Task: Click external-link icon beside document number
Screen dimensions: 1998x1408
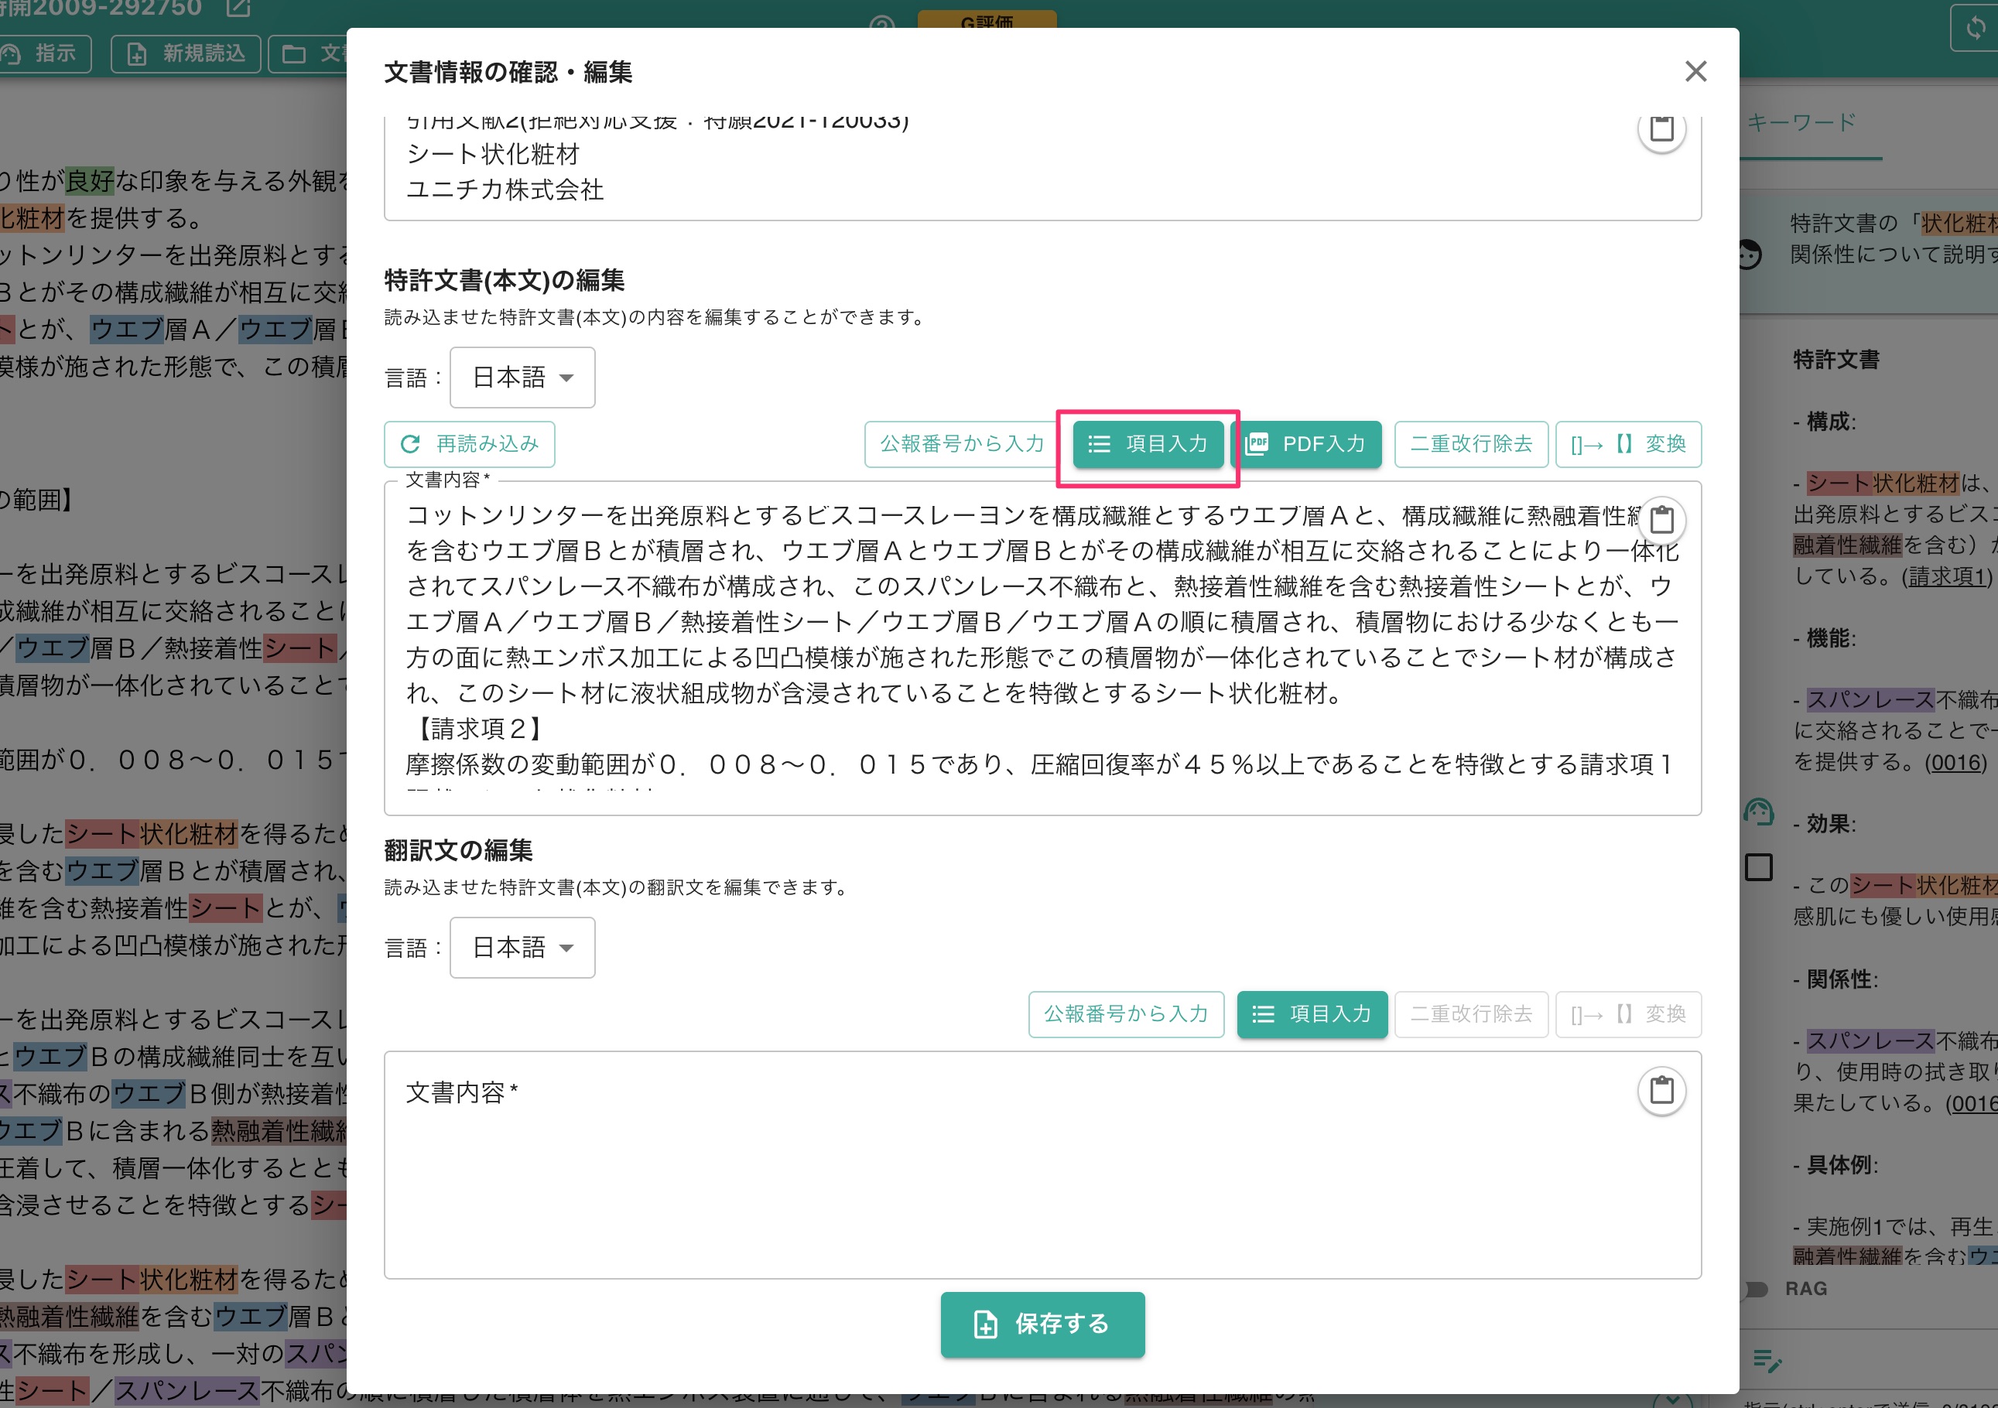Action: [238, 9]
